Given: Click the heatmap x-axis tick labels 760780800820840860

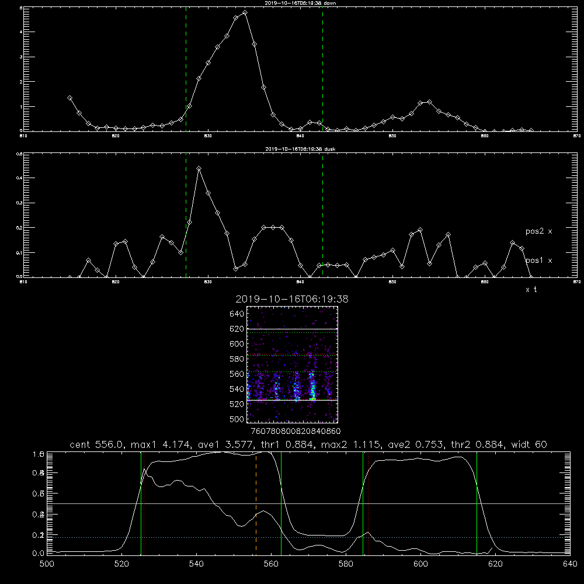Looking at the screenshot, I should tap(296, 431).
